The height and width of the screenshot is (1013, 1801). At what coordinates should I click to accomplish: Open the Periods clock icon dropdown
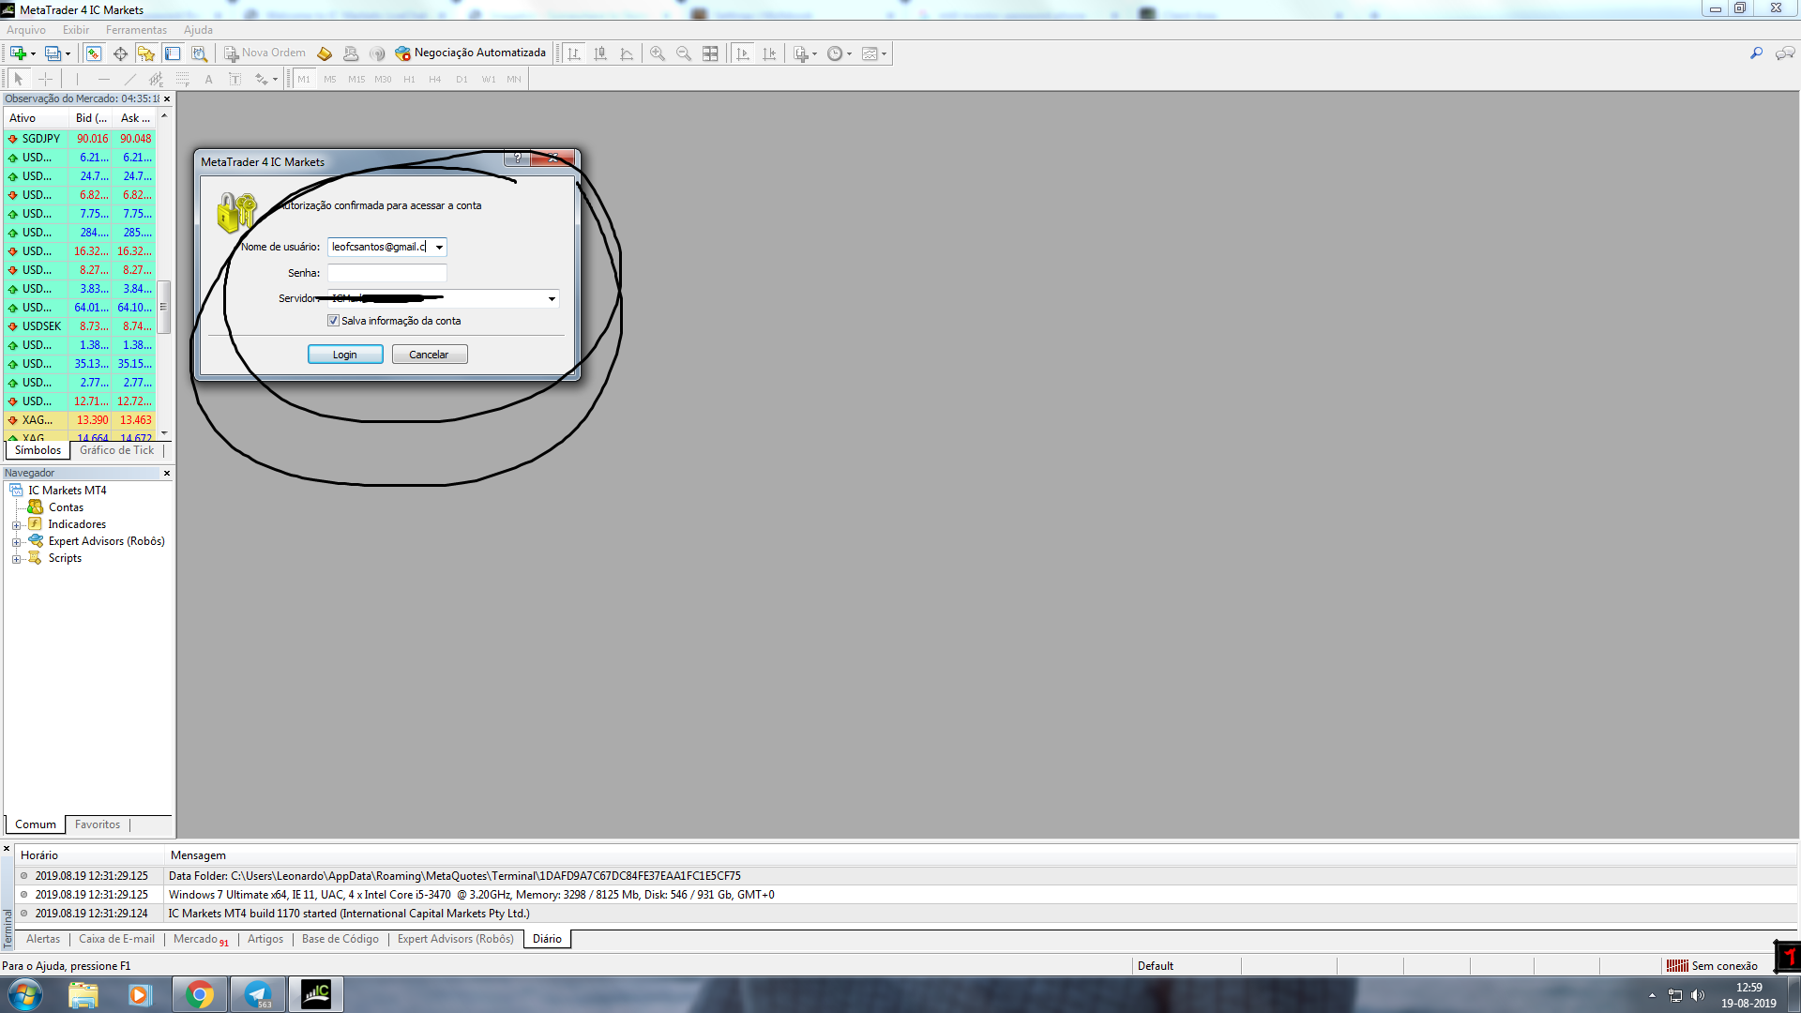pos(838,53)
